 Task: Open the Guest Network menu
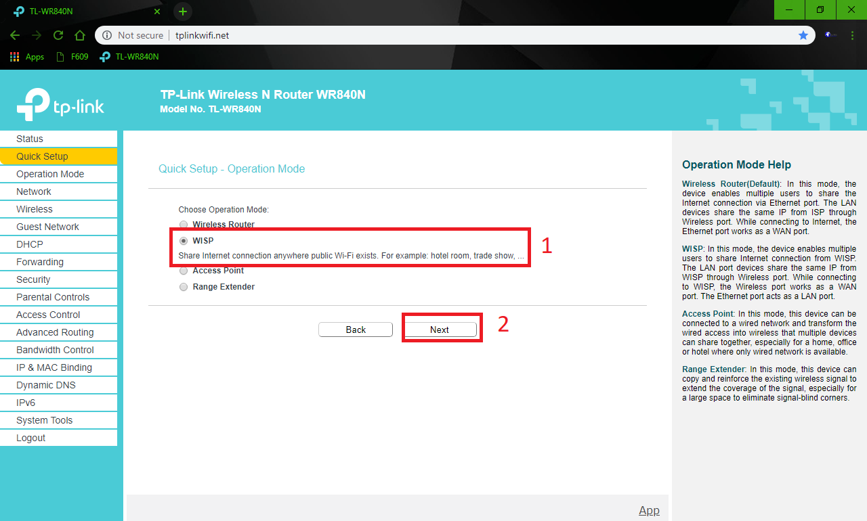coord(58,227)
